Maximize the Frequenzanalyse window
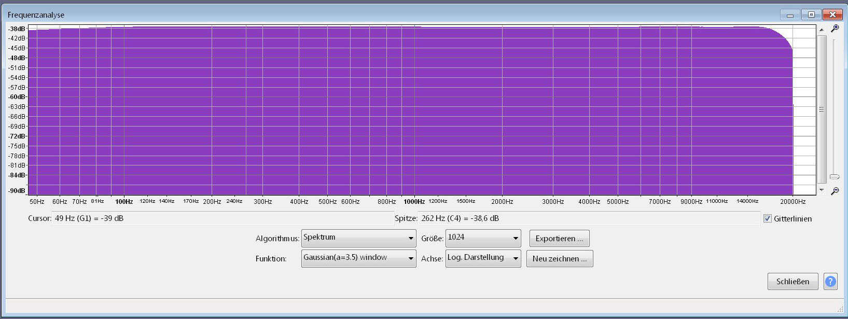 [x=811, y=15]
